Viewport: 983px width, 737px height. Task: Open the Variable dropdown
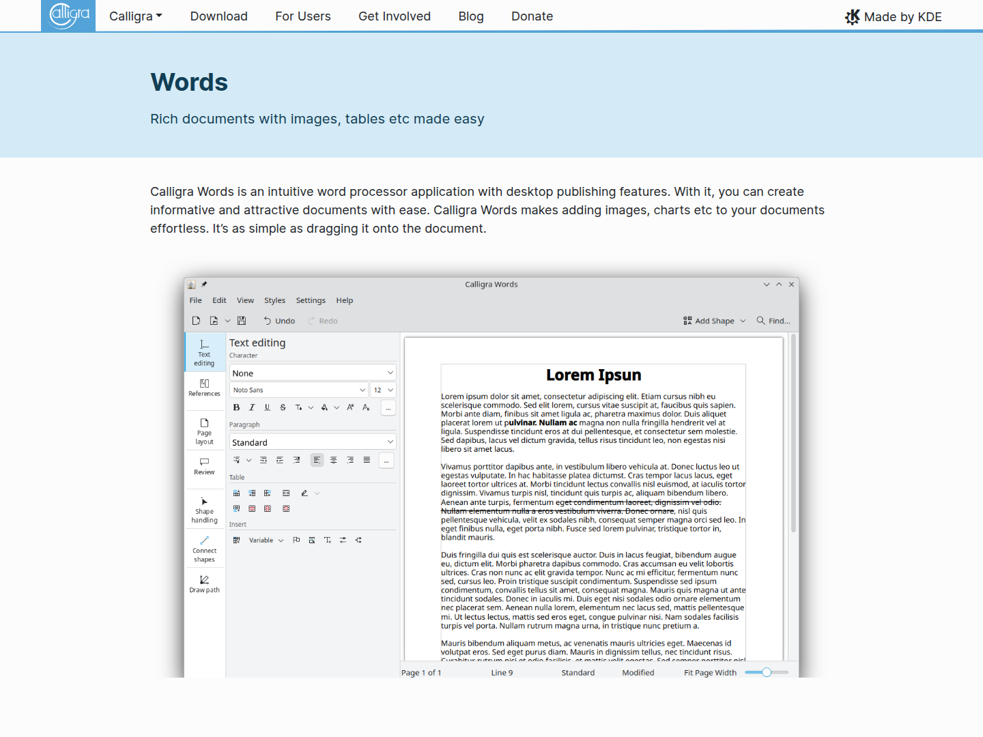click(x=266, y=540)
